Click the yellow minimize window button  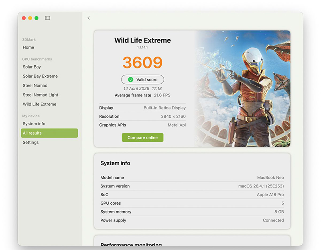30,18
